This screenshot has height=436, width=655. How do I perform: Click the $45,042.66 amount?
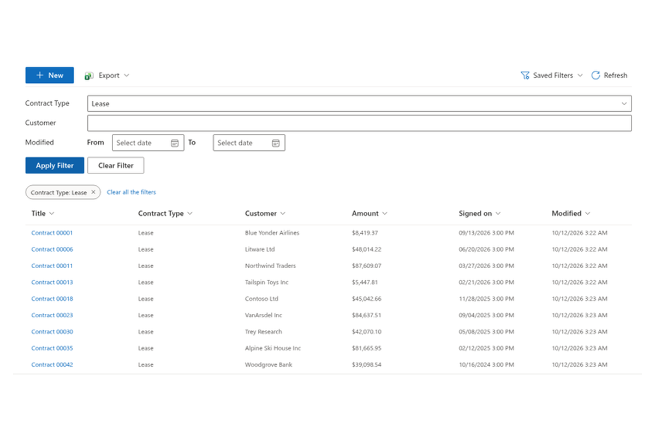367,299
